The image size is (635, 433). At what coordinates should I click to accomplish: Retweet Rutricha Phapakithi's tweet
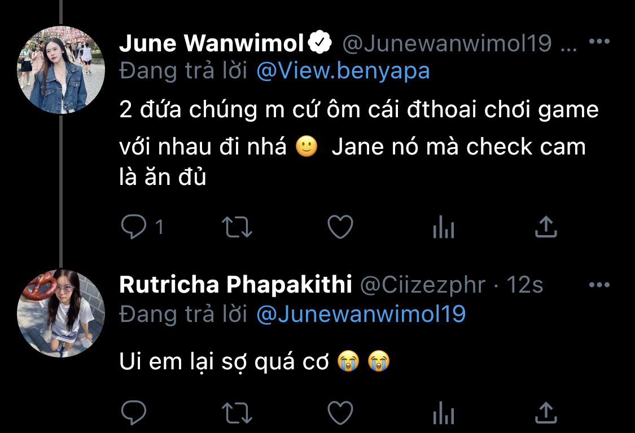pyautogui.click(x=237, y=413)
